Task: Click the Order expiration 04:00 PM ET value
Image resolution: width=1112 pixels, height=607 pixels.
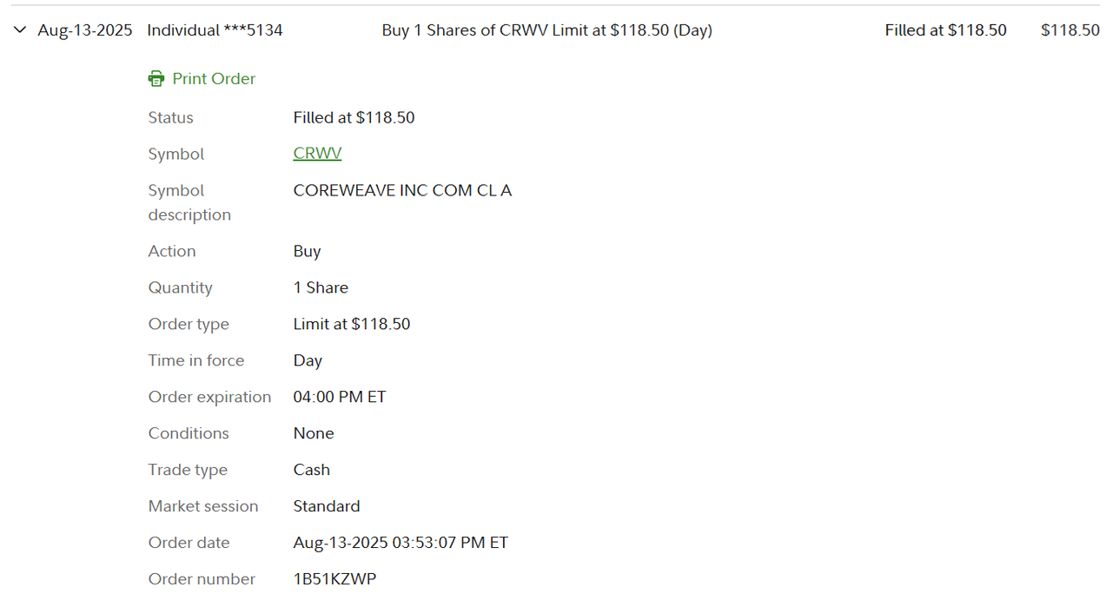Action: (339, 397)
